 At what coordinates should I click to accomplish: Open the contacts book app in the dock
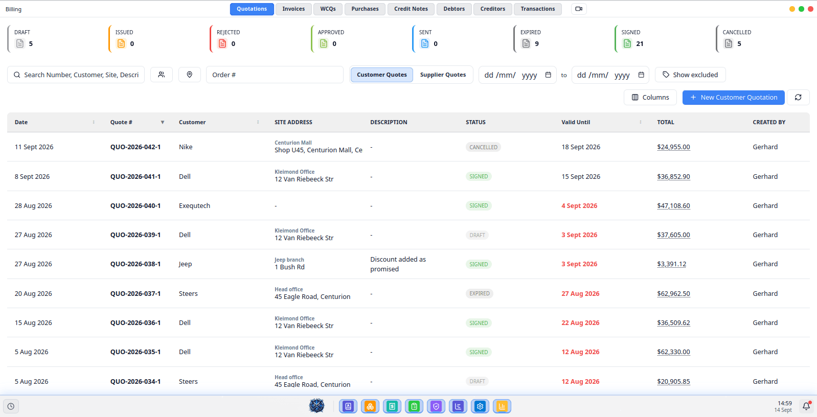pyautogui.click(x=348, y=406)
